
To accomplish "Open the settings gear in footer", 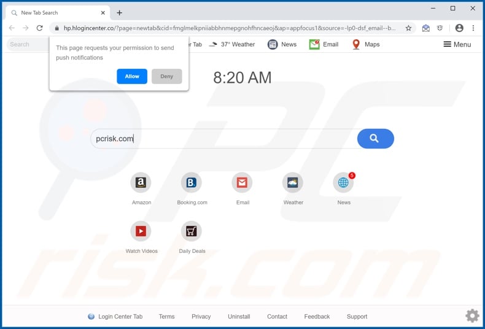I will pyautogui.click(x=472, y=315).
